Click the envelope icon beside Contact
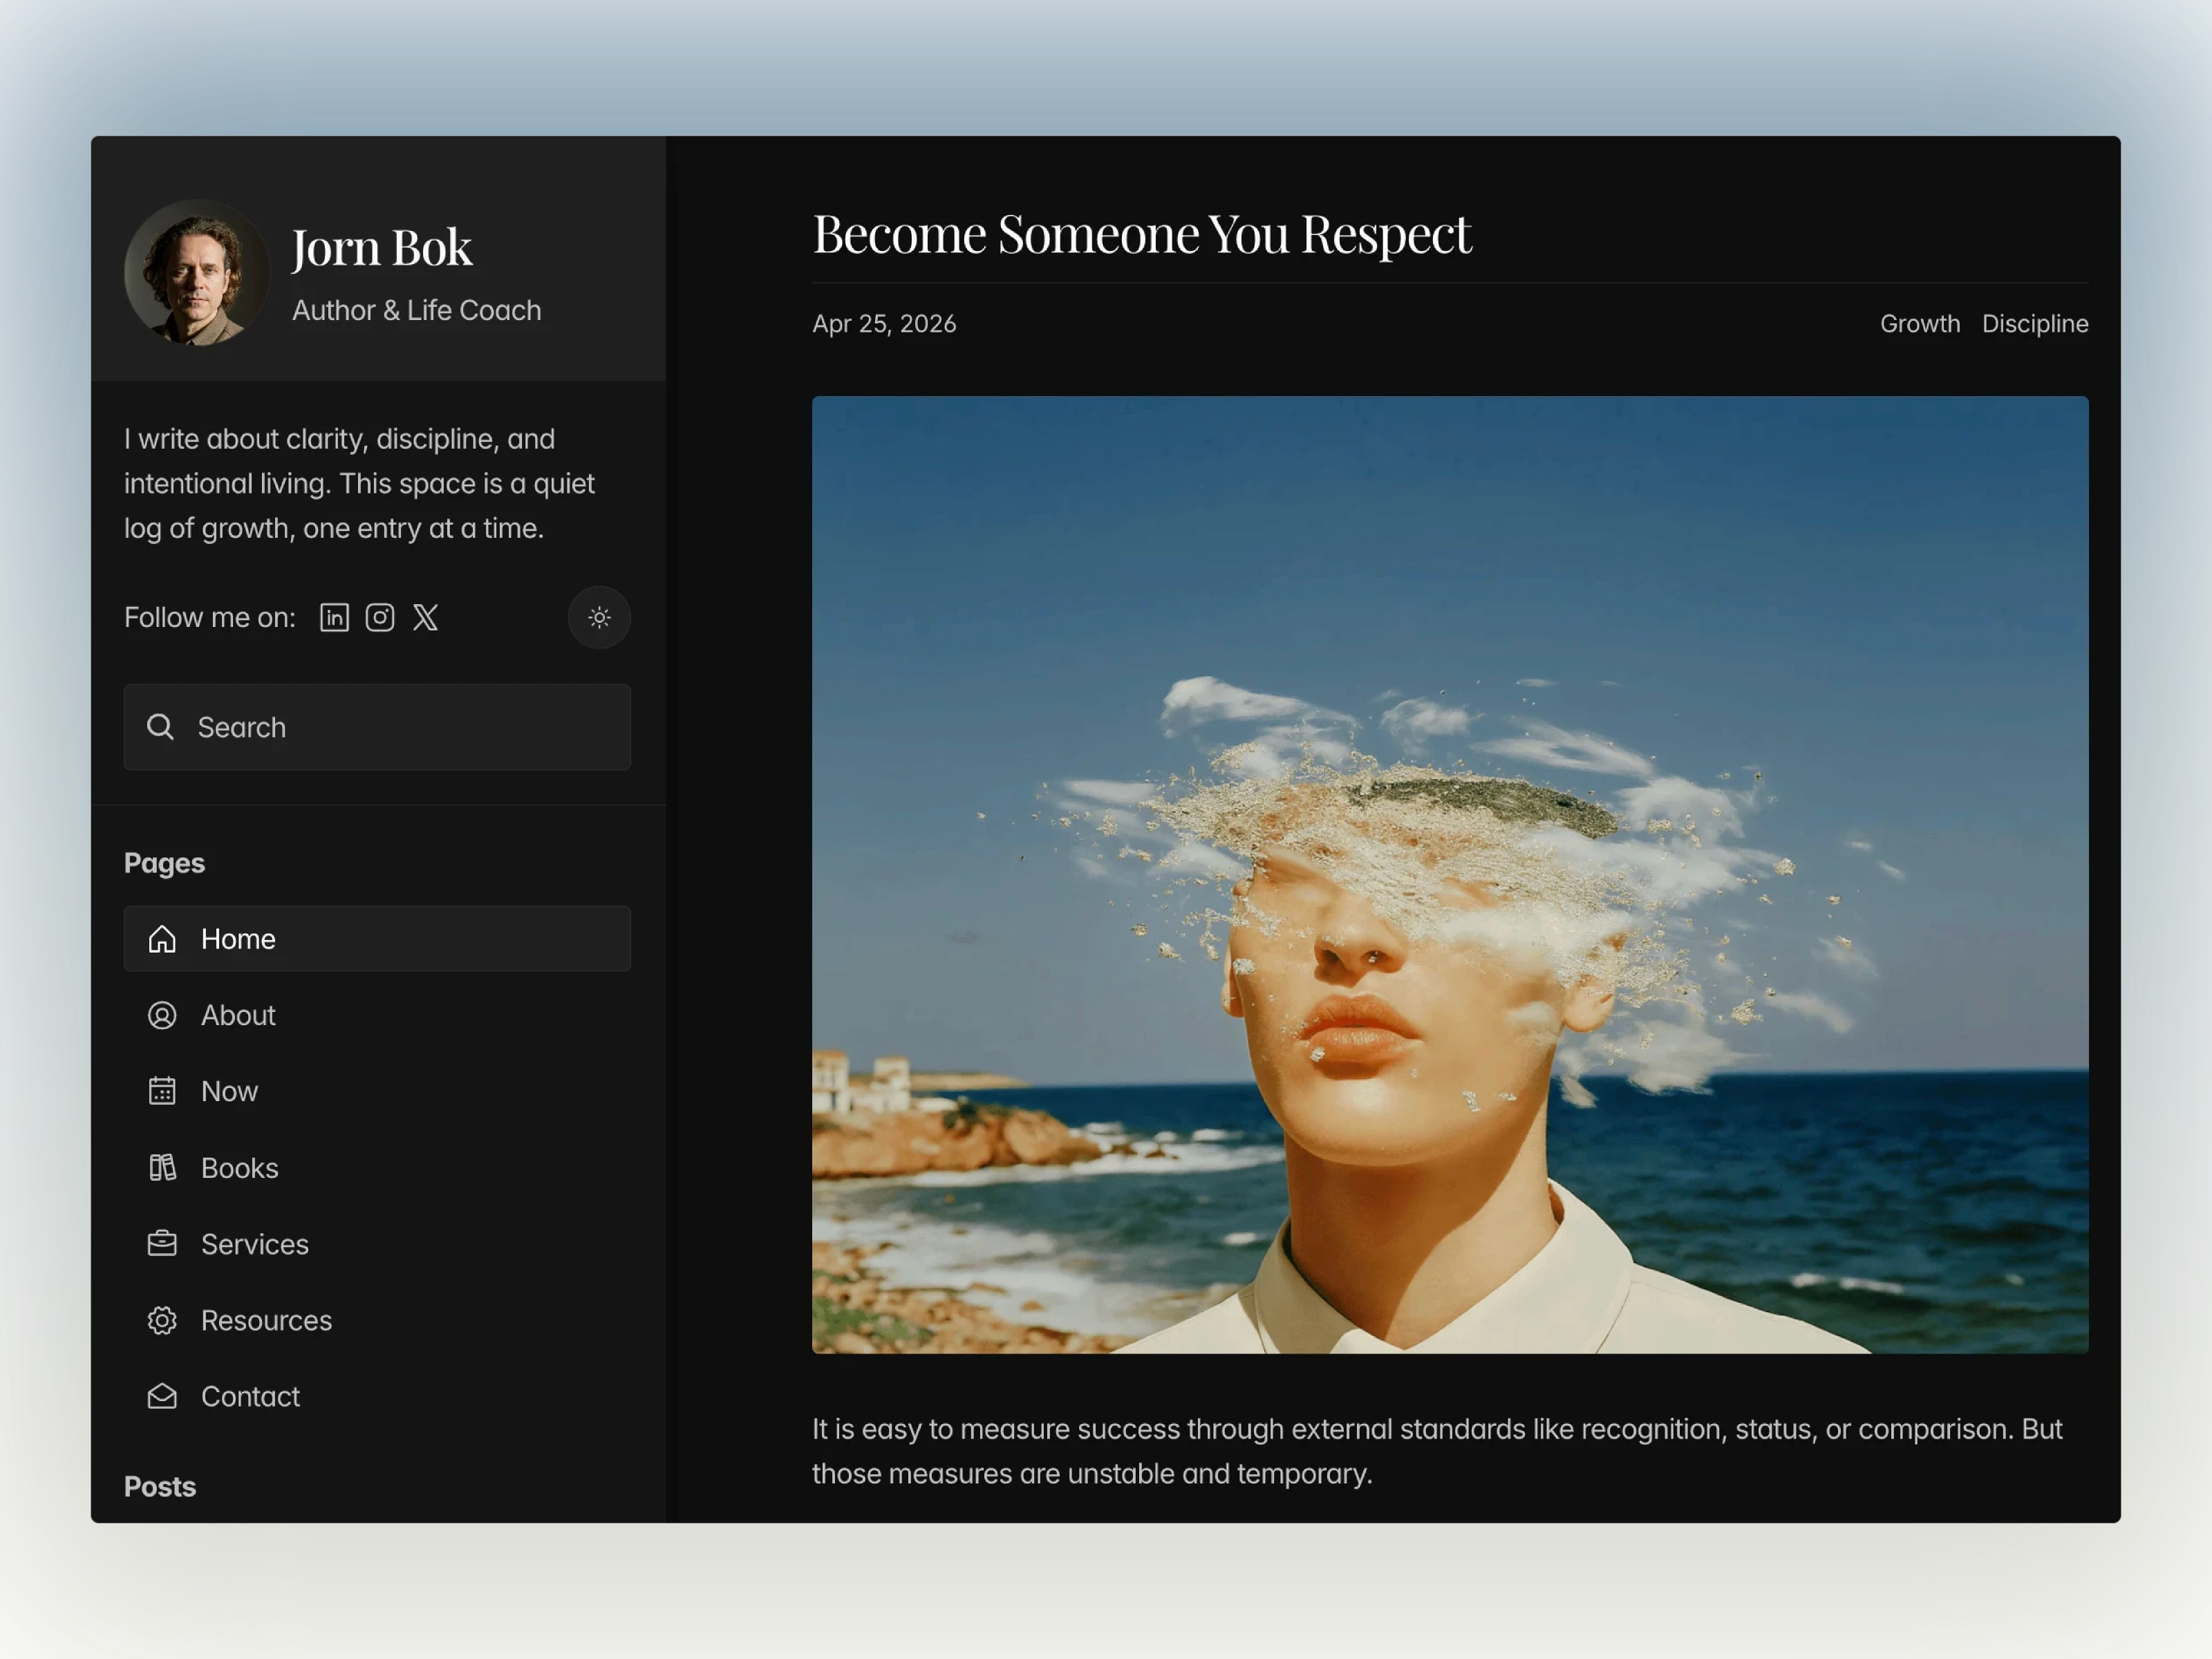This screenshot has height=1659, width=2212. click(x=162, y=1396)
